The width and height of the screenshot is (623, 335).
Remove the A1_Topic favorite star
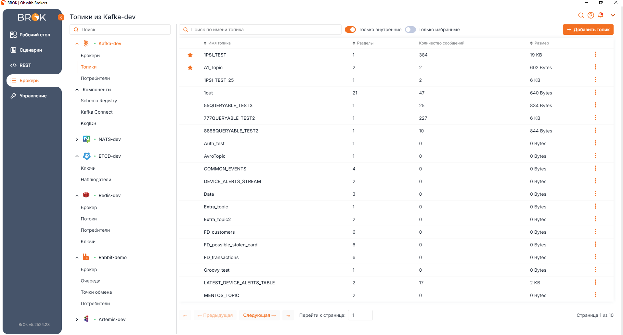[x=190, y=68]
